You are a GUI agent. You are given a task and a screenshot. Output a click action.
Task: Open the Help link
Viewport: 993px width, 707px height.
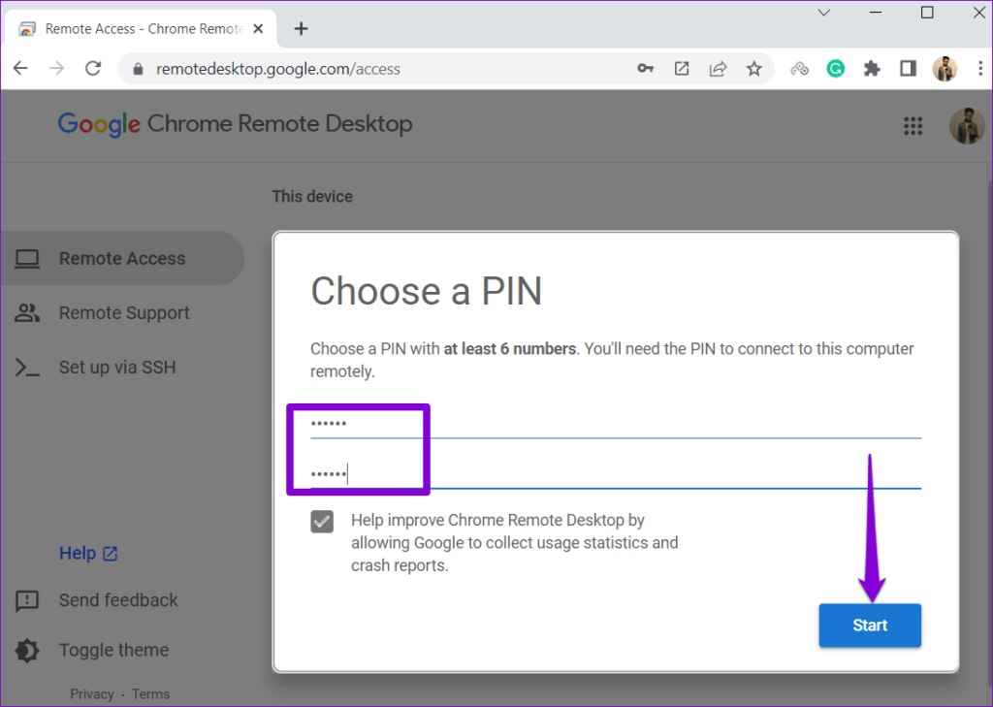pos(79,553)
